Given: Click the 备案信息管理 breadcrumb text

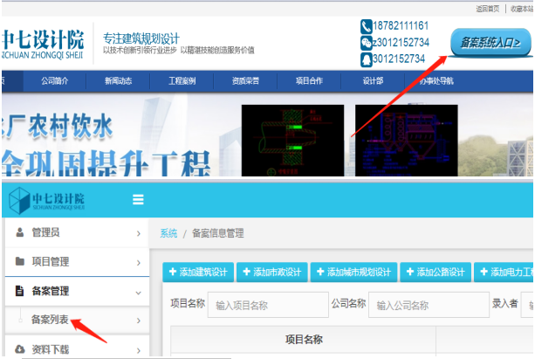Looking at the screenshot, I should click(x=218, y=233).
